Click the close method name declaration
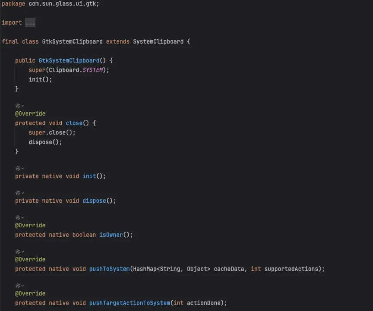 pos(74,123)
